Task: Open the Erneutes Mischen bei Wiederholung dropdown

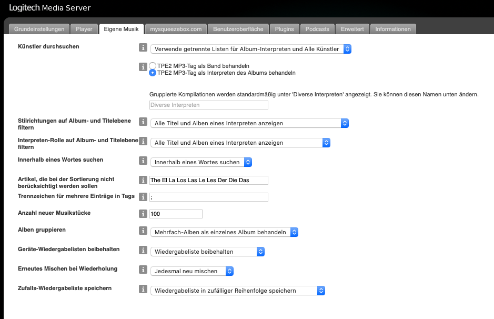Action: tap(191, 271)
